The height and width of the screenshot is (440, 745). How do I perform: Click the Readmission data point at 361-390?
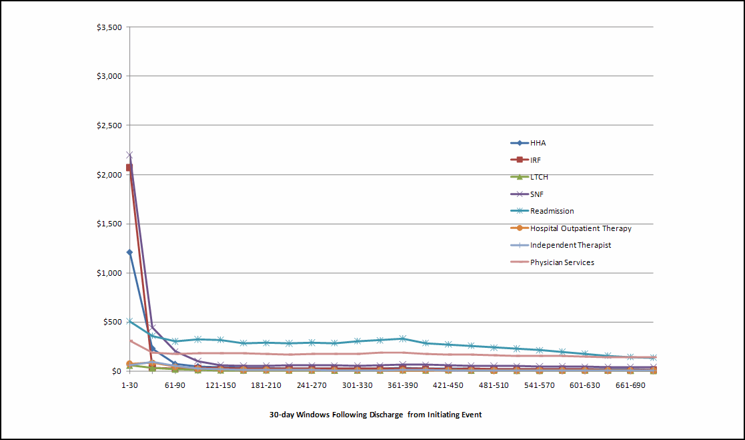403,339
